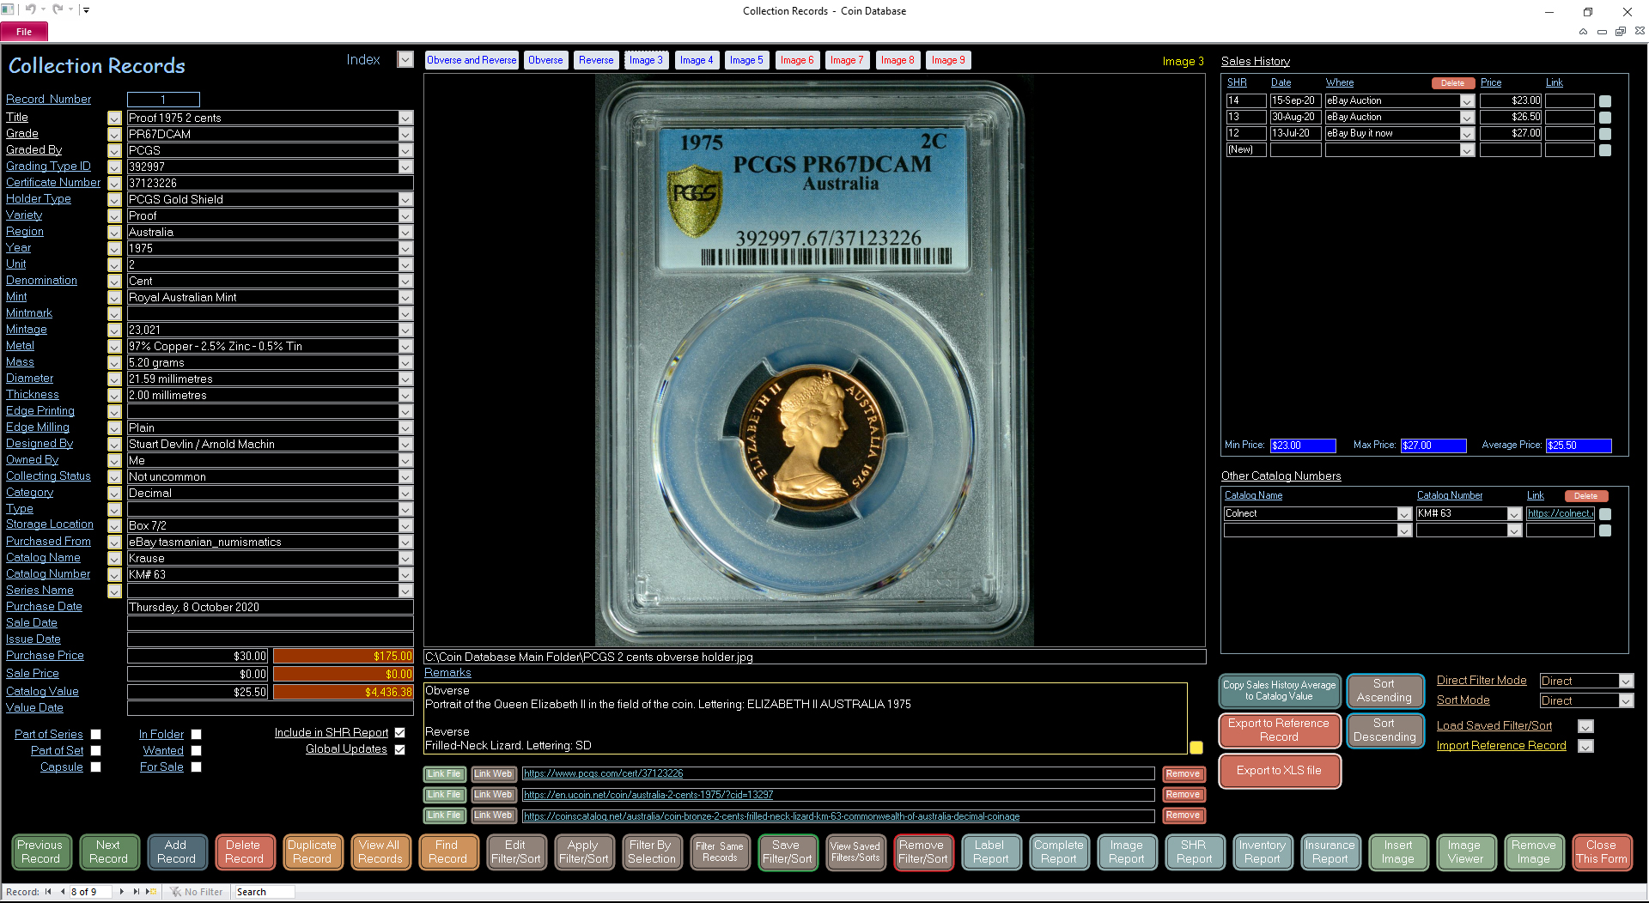Select Image 4 tab
The width and height of the screenshot is (1649, 903).
tap(697, 60)
